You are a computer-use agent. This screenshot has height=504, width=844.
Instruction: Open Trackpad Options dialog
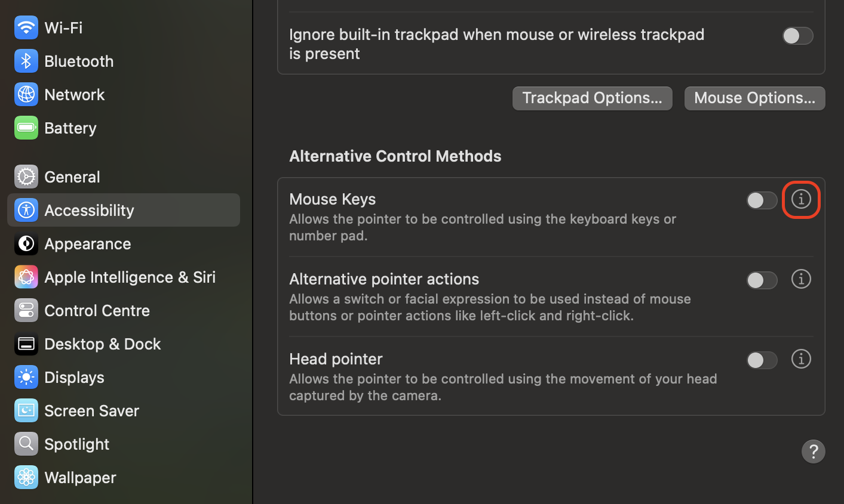tap(592, 98)
